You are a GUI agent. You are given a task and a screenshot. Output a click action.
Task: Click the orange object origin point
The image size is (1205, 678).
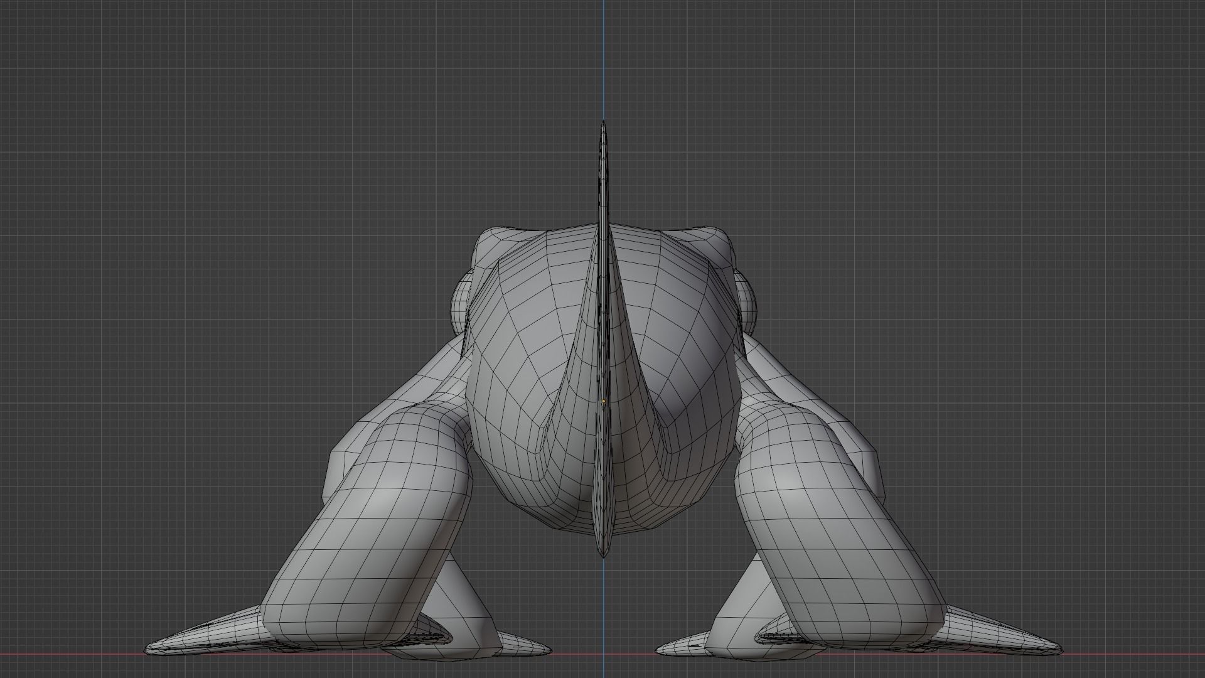604,401
